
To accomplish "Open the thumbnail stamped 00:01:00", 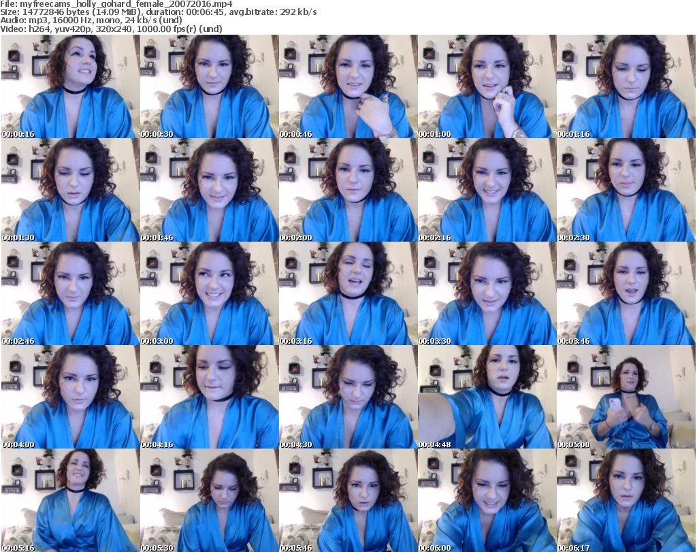I will pos(487,86).
